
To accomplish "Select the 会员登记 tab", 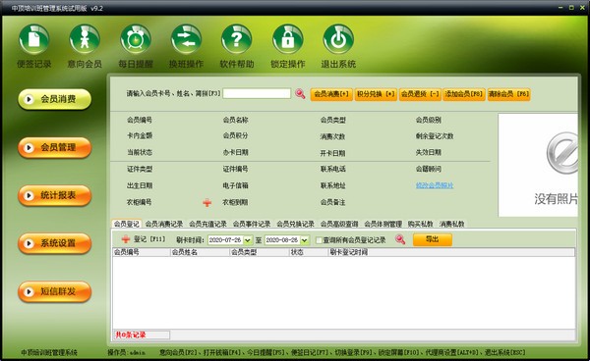I will tap(127, 224).
